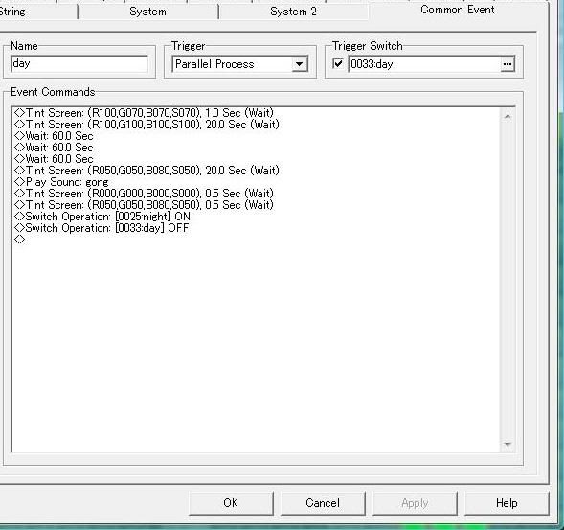Click the Apply button
Viewport: 564px width, 530px height.
415,503
